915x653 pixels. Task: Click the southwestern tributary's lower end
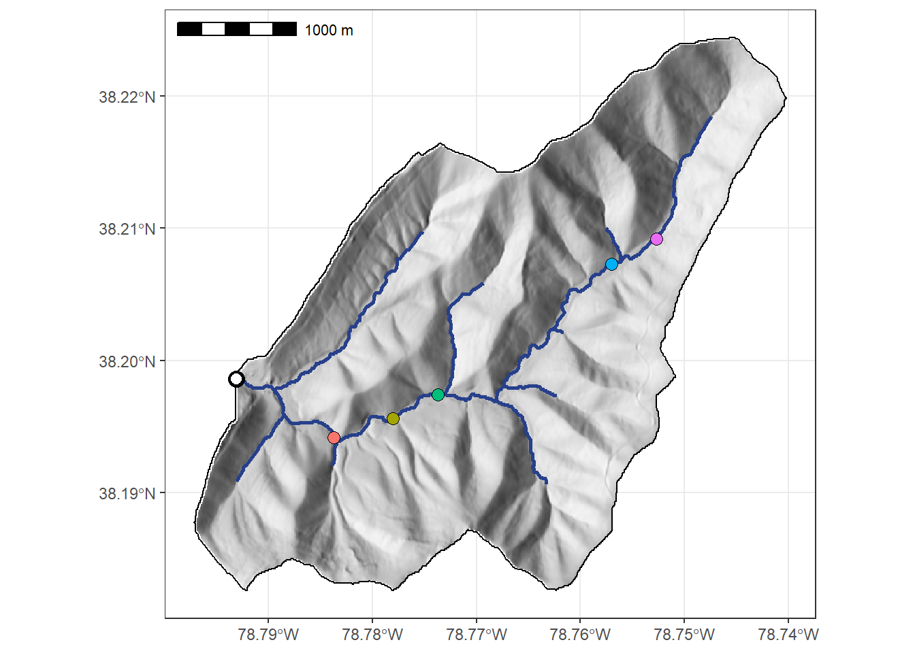click(x=238, y=481)
